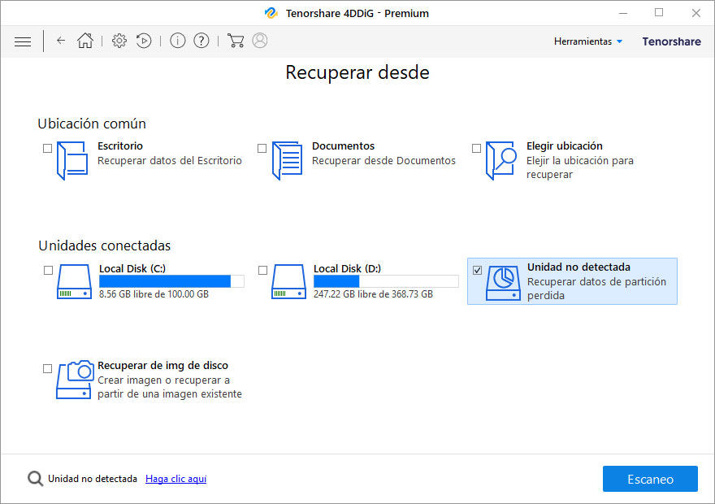Select the Elegir ubicación search folder icon
715x504 pixels.
point(501,161)
